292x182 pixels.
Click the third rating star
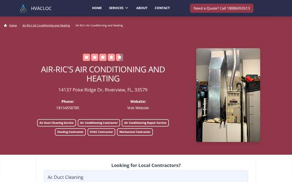103,57
